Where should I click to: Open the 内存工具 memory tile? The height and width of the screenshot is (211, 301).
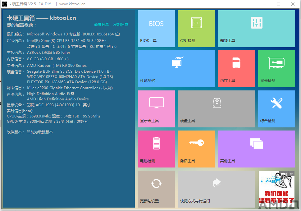click(x=236, y=69)
